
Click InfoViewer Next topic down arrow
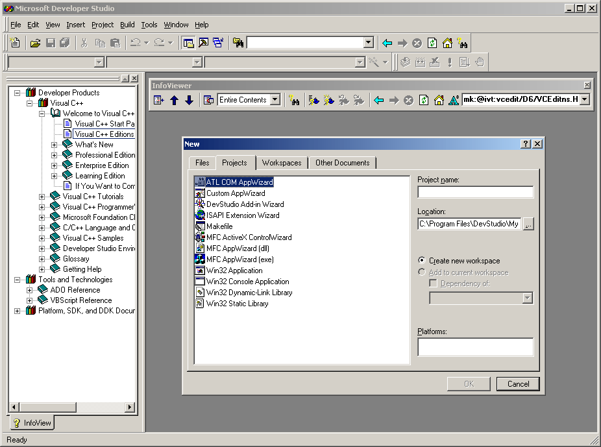click(189, 101)
